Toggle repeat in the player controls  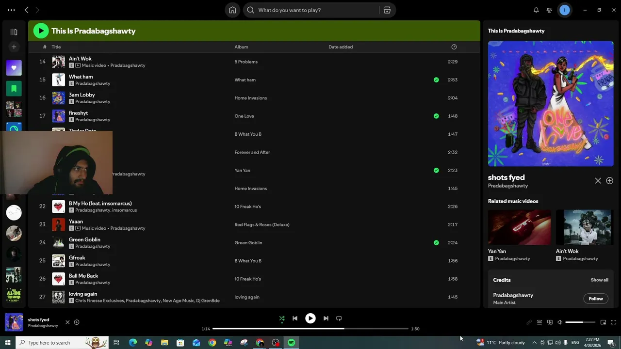pos(339,318)
